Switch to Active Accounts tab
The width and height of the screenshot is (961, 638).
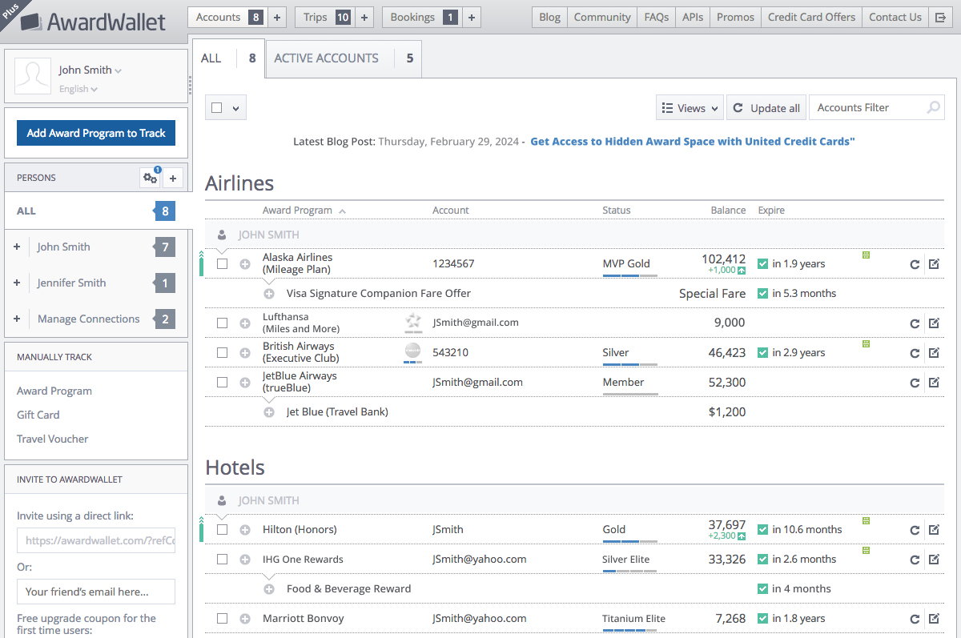coord(326,58)
